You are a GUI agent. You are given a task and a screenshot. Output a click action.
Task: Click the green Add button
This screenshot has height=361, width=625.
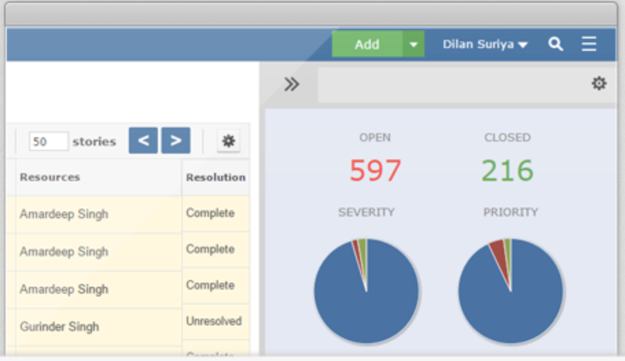(x=367, y=44)
